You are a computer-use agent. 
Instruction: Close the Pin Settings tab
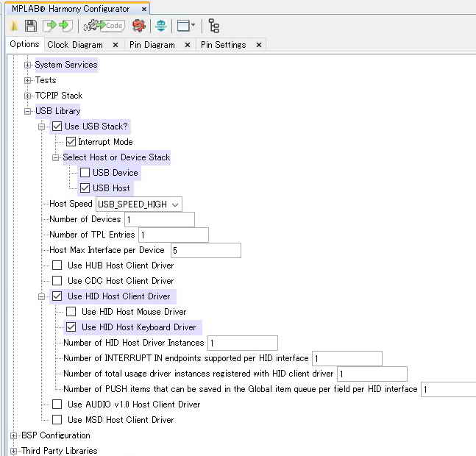click(259, 45)
